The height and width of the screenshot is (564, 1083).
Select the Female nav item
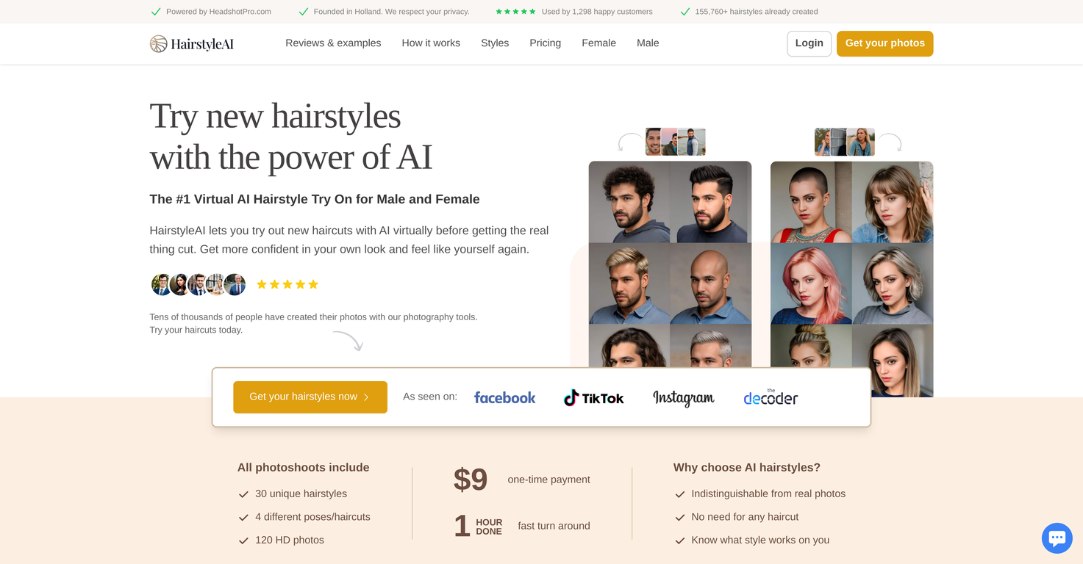[598, 43]
